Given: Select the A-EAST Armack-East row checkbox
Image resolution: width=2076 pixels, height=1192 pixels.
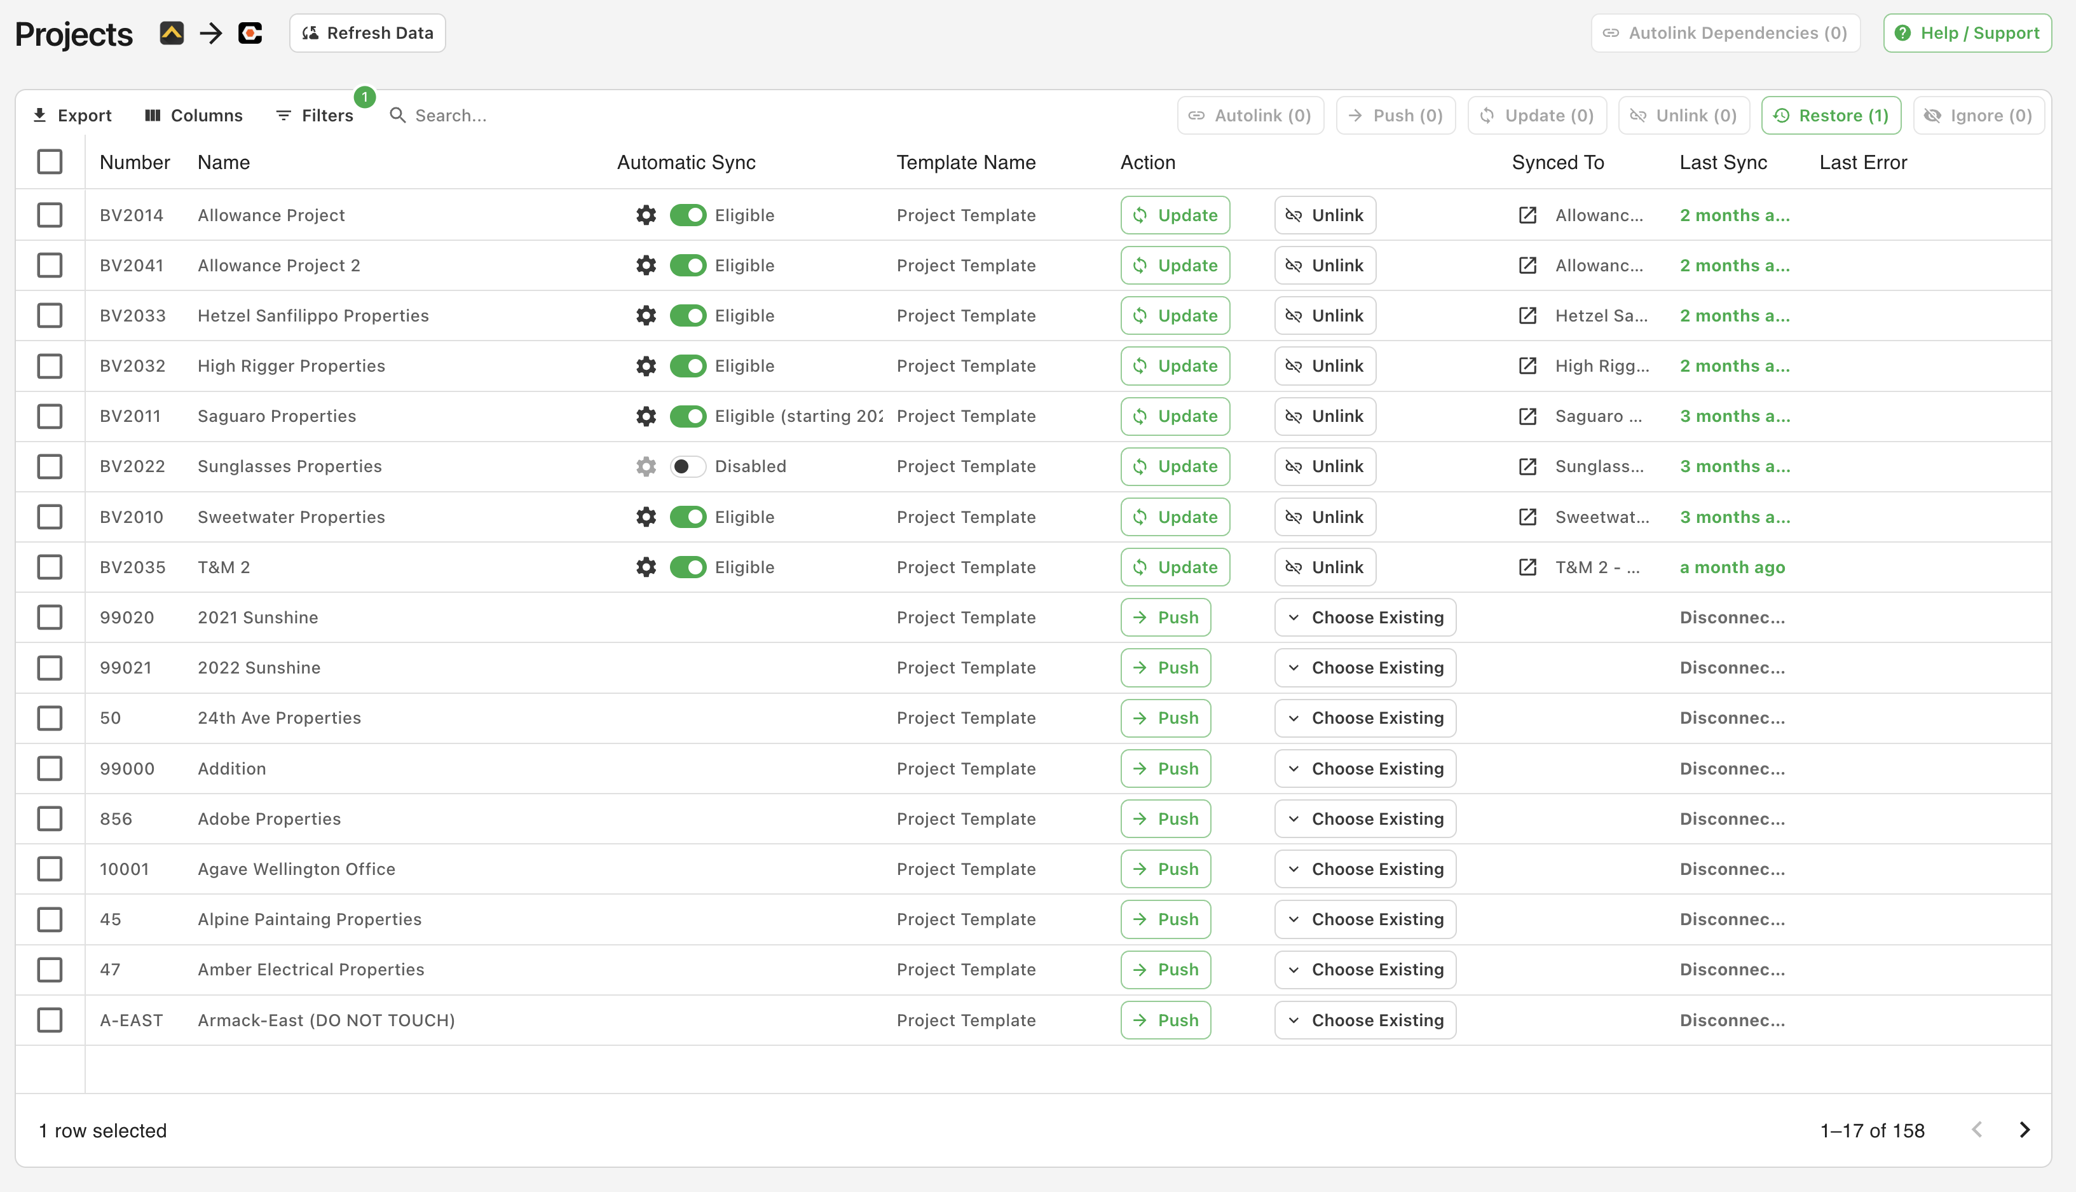Looking at the screenshot, I should (x=50, y=1020).
